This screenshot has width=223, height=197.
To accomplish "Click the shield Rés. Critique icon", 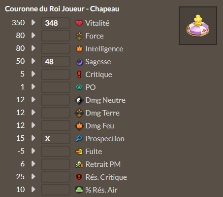I will pyautogui.click(x=79, y=177).
